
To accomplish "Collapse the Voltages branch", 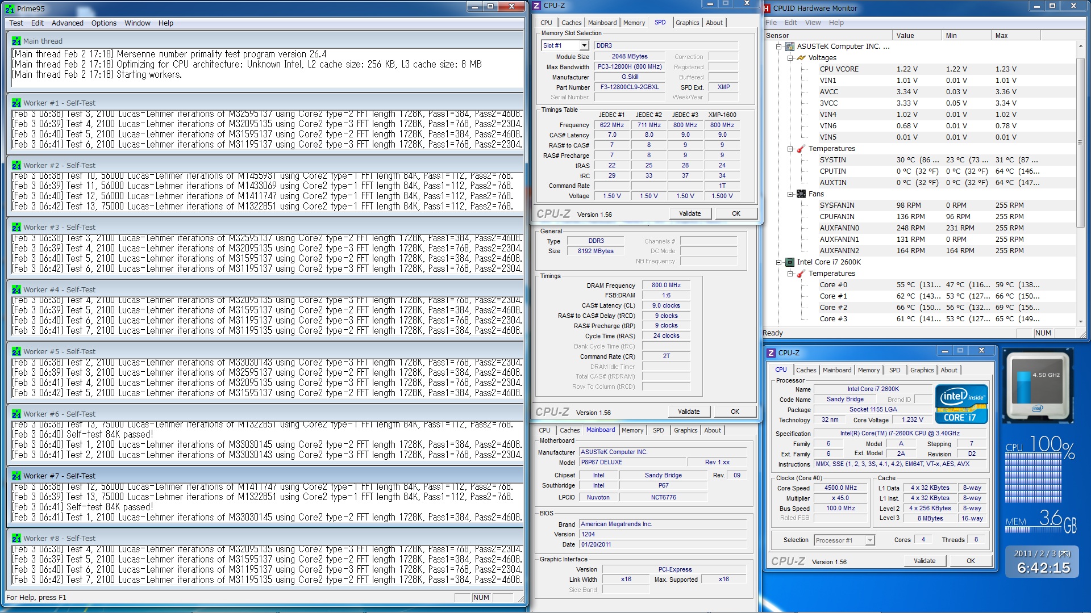I will click(790, 58).
